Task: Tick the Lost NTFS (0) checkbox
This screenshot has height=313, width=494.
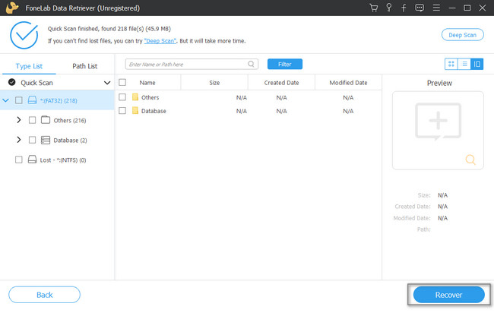Action: tap(19, 160)
